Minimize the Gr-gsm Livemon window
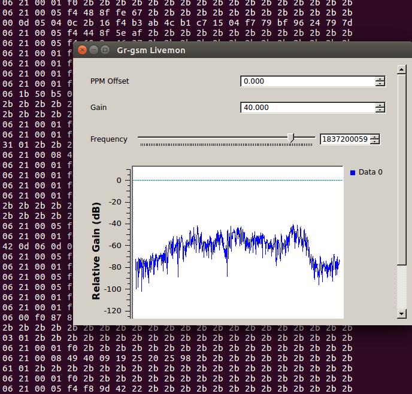Viewport: 412px width, 394px height. coord(93,50)
